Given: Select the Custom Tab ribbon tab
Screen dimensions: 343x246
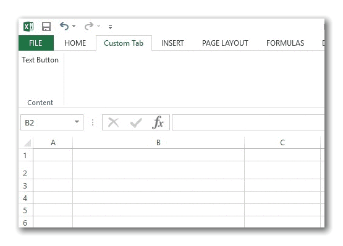Looking at the screenshot, I should [124, 43].
